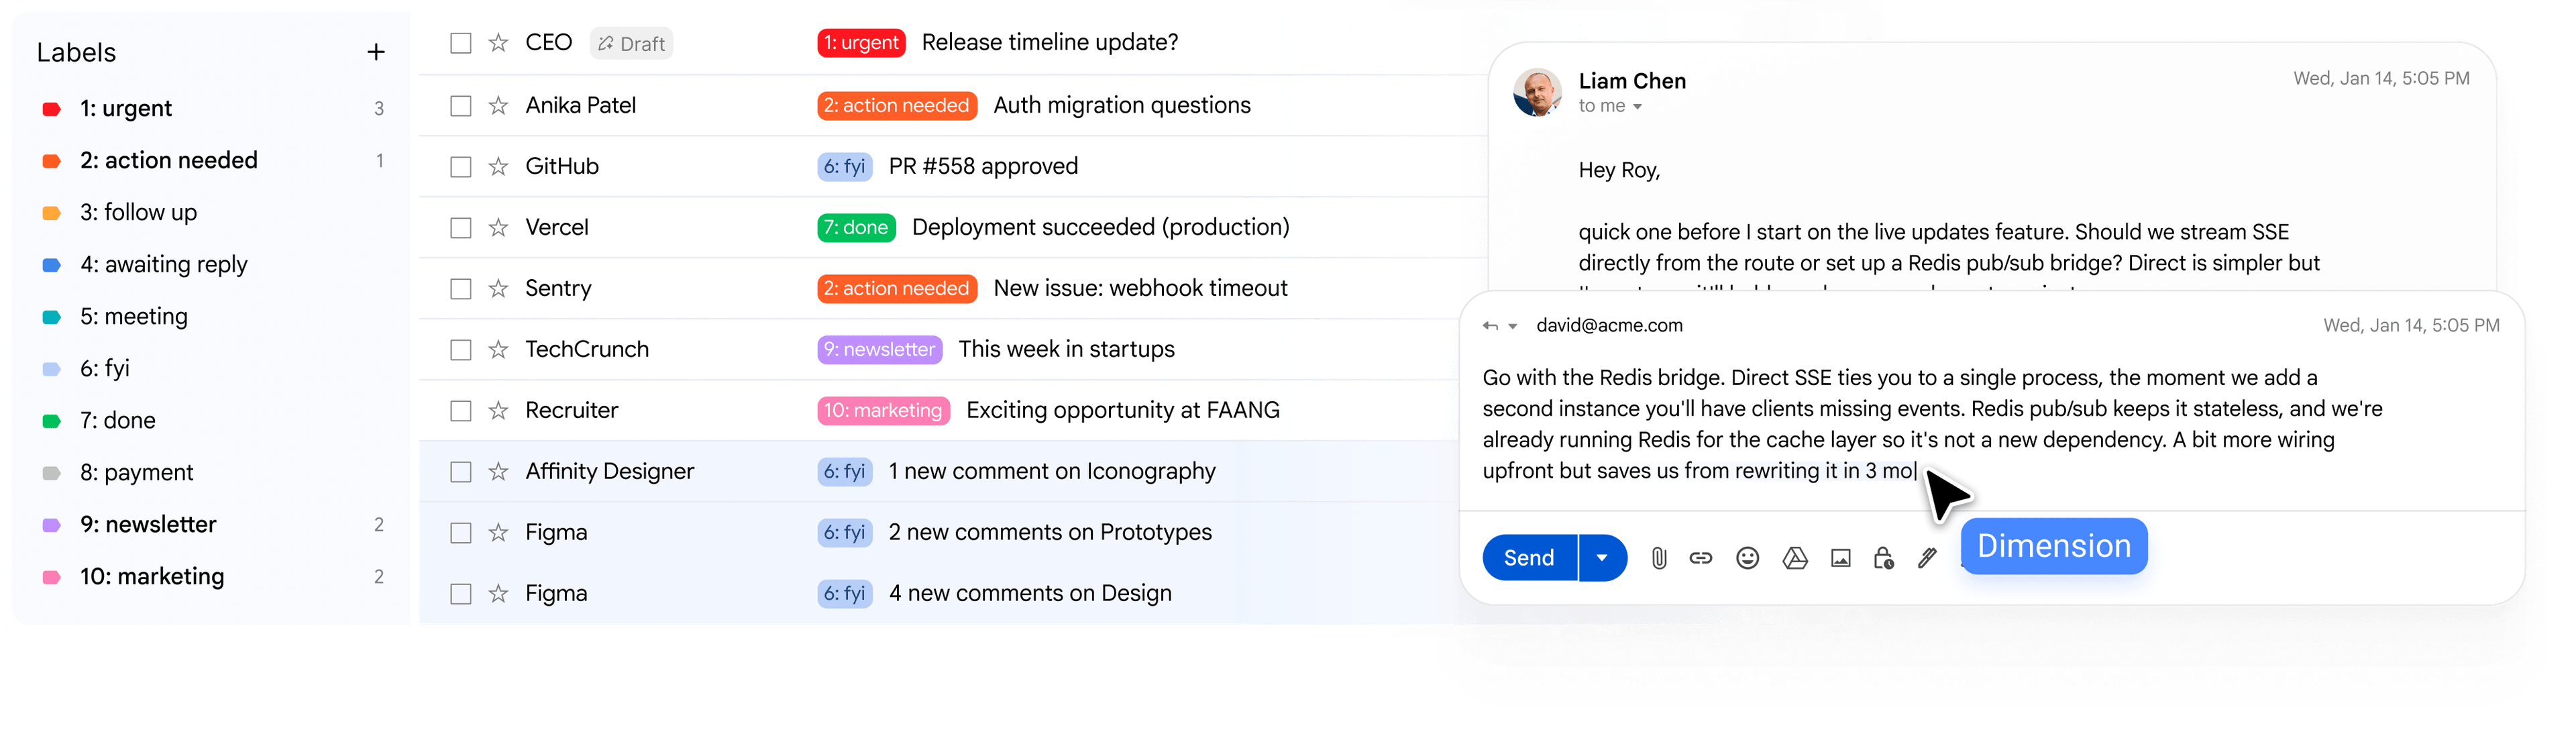Open the TechCrunch newsletter email
This screenshot has width=2576, height=736.
(1066, 349)
